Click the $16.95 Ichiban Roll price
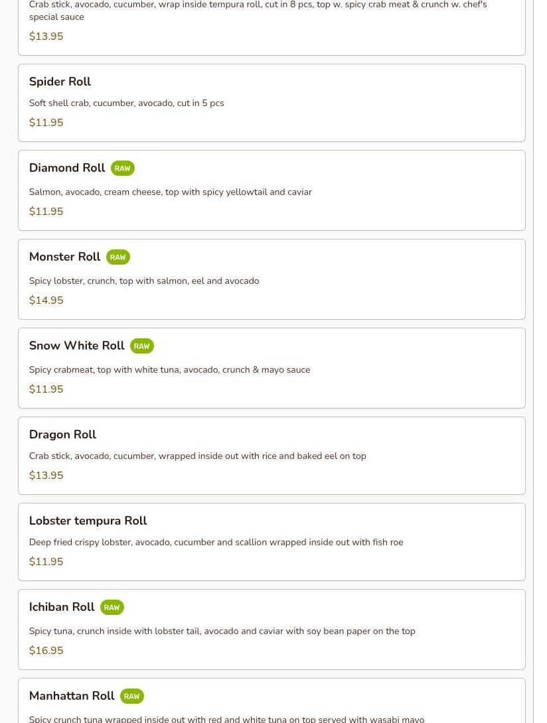Screen dimensions: 547x723 tap(46, 651)
